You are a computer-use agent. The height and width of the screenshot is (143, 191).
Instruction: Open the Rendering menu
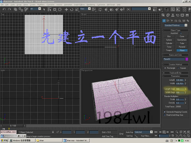tap(91, 5)
